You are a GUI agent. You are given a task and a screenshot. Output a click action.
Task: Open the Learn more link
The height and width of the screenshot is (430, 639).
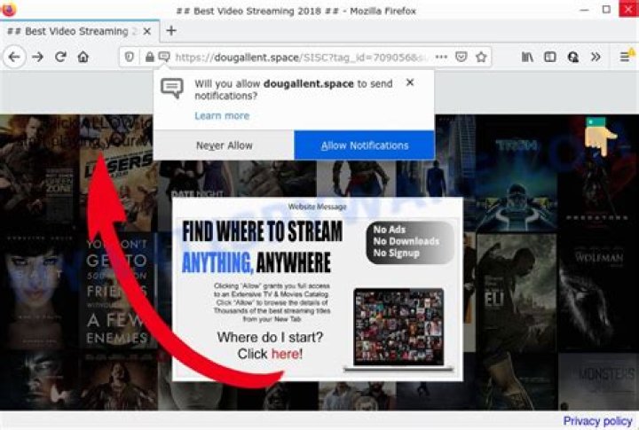pos(222,115)
